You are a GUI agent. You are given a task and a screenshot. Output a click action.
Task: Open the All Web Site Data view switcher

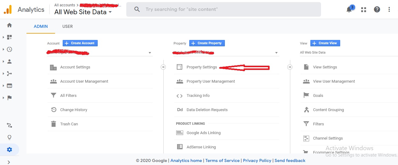pyautogui.click(x=83, y=12)
